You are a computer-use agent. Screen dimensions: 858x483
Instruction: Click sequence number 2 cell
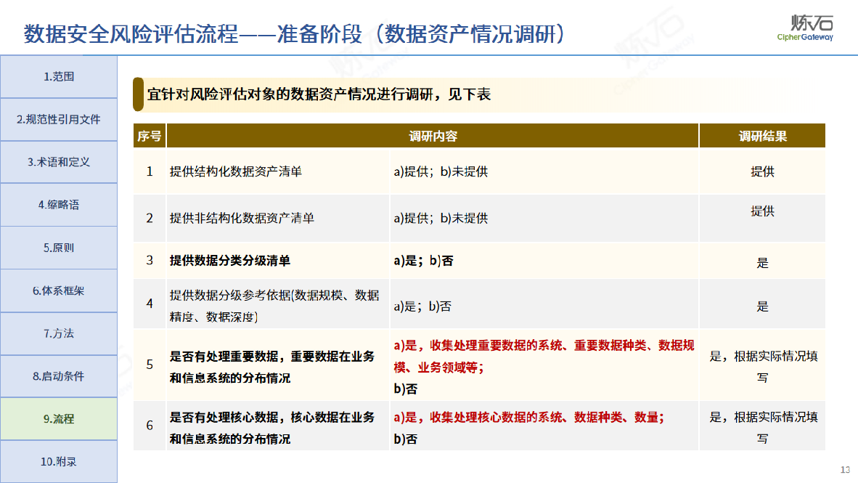tap(150, 218)
